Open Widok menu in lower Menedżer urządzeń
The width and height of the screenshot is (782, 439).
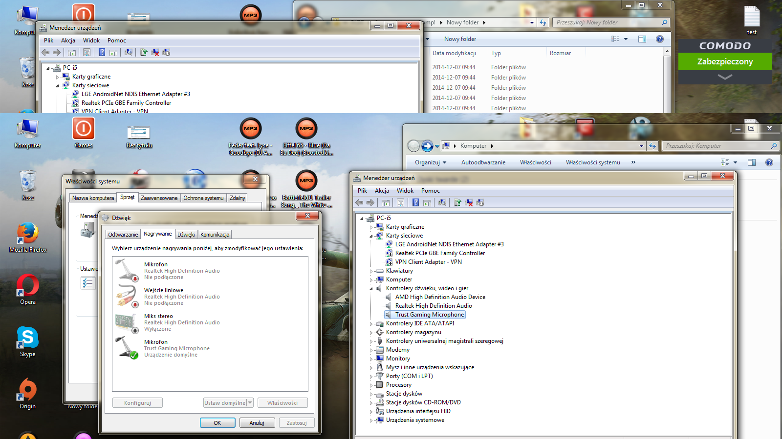tap(405, 191)
